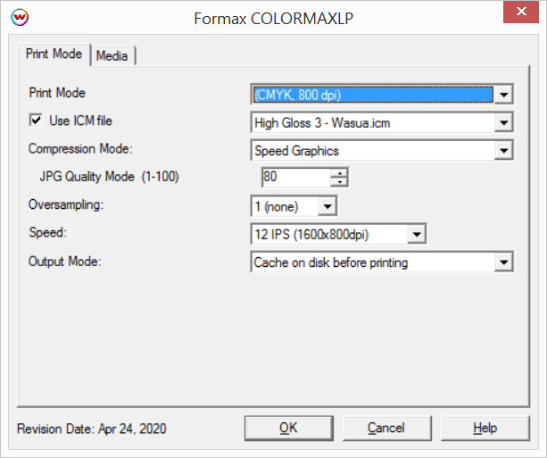The height and width of the screenshot is (458, 547).
Task: Expand the High Gloss 3 ICM file dropdown
Action: (x=504, y=122)
